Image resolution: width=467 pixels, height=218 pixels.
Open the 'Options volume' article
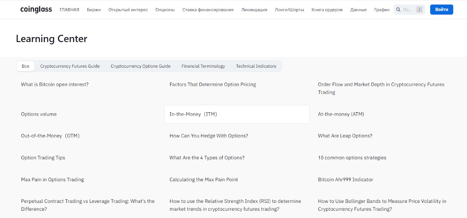39,114
